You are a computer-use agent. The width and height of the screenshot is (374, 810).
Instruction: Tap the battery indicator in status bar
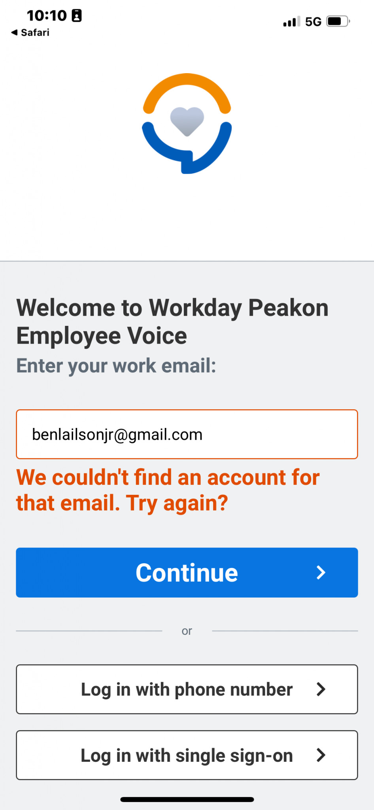tap(338, 21)
